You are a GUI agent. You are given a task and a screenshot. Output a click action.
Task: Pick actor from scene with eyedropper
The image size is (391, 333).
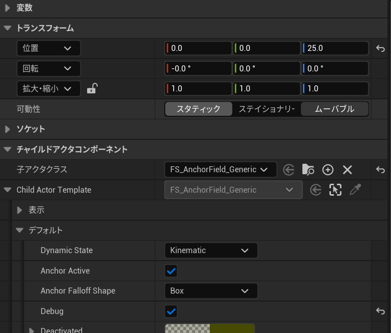pyautogui.click(x=355, y=190)
